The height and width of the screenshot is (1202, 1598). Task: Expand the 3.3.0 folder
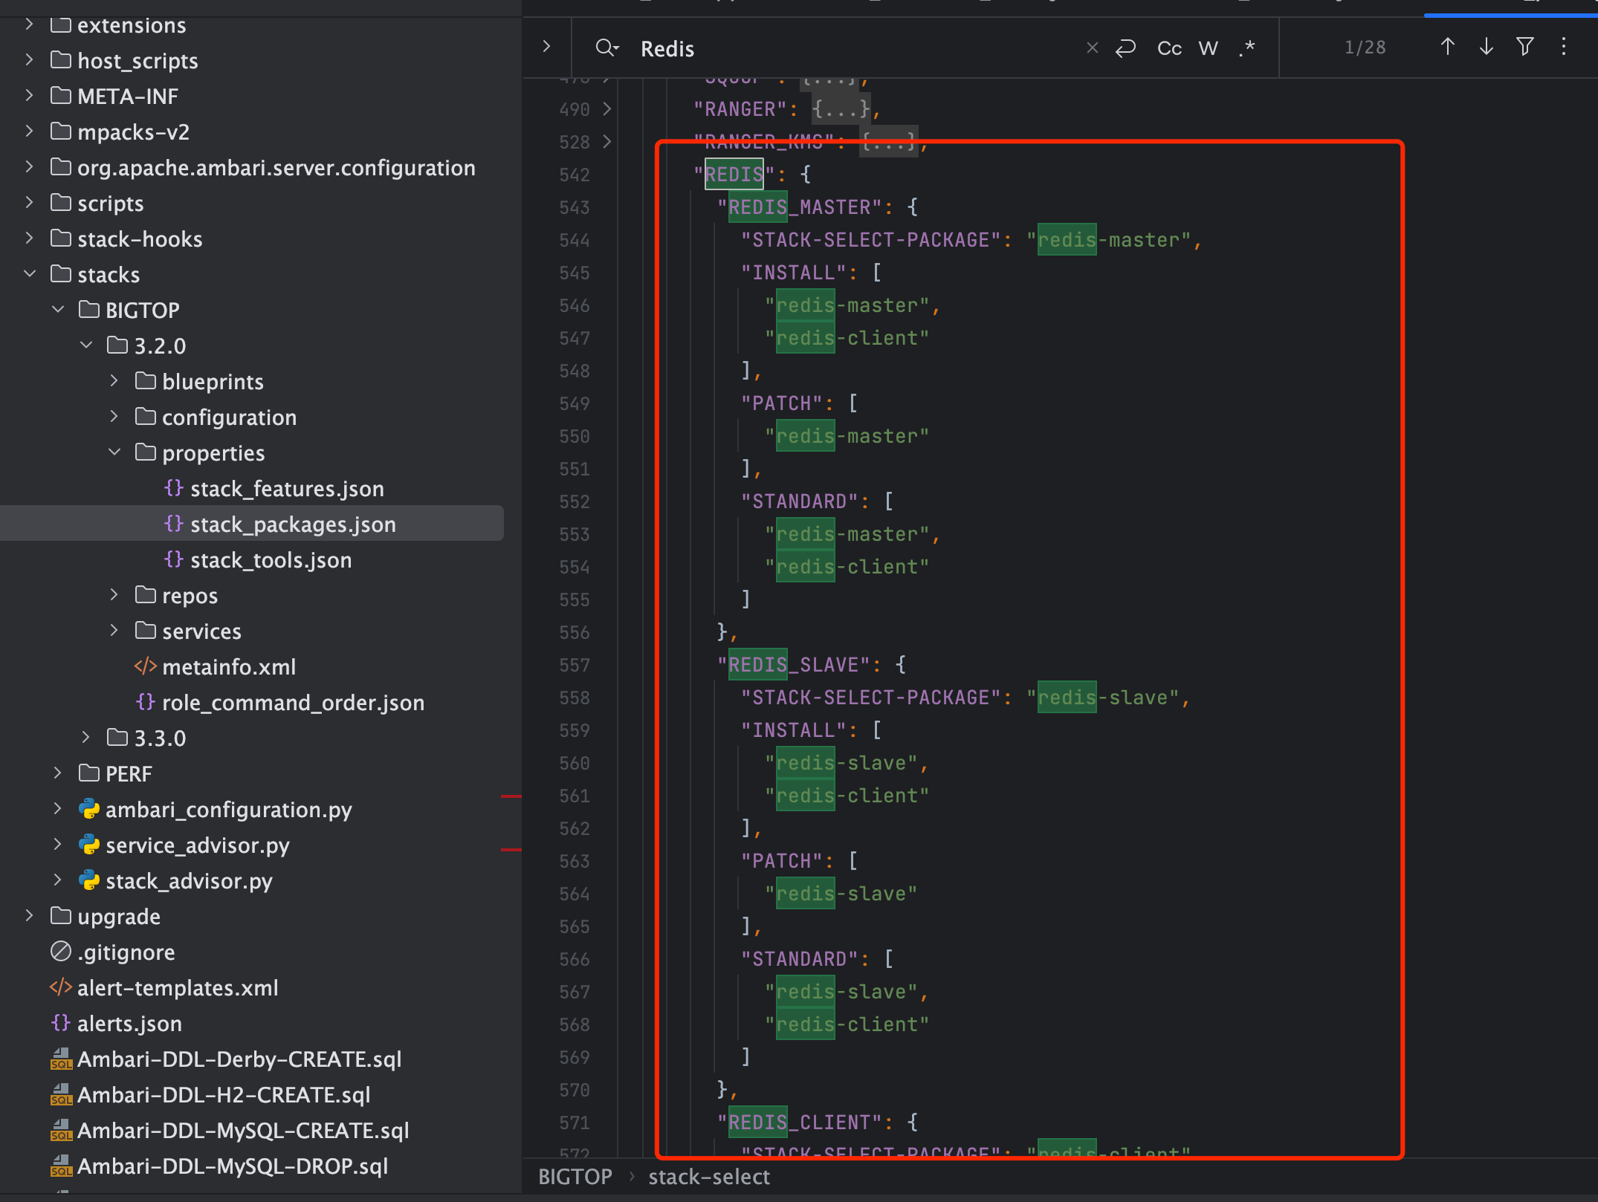click(86, 738)
